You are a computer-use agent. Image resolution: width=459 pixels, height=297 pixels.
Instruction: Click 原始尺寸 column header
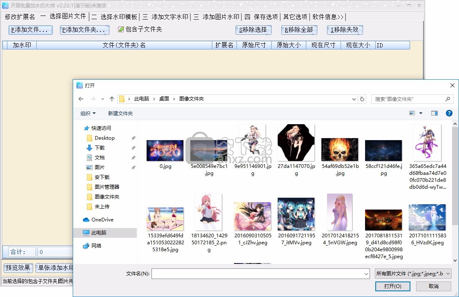point(254,45)
